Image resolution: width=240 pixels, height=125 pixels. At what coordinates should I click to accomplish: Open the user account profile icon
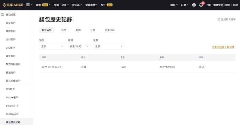(x=194, y=5)
